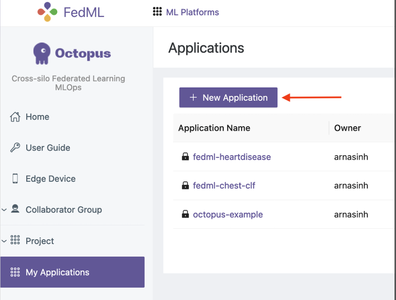396x300 pixels.
Task: Click the lock icon beside octopus-example
Action: click(x=185, y=215)
